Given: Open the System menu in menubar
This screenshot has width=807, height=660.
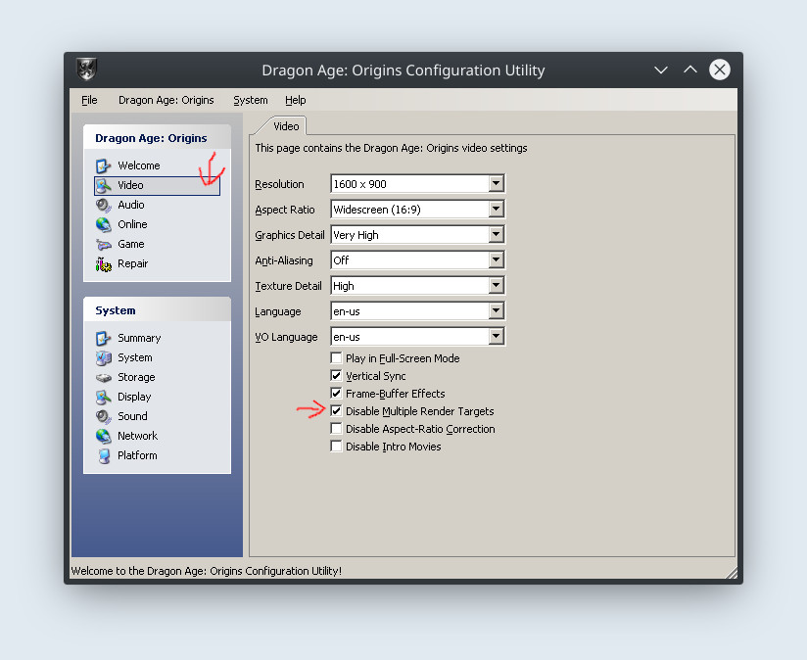Looking at the screenshot, I should [x=251, y=100].
